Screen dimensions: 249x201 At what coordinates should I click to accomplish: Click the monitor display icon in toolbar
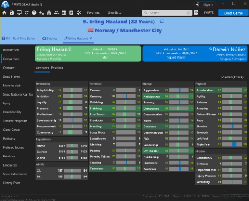tap(19, 12)
